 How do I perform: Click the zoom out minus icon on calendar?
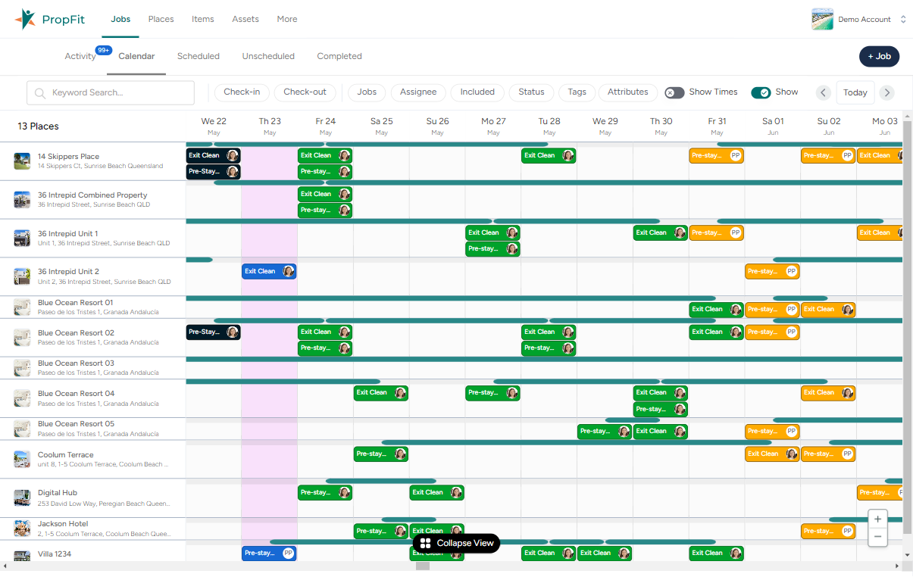tap(877, 536)
